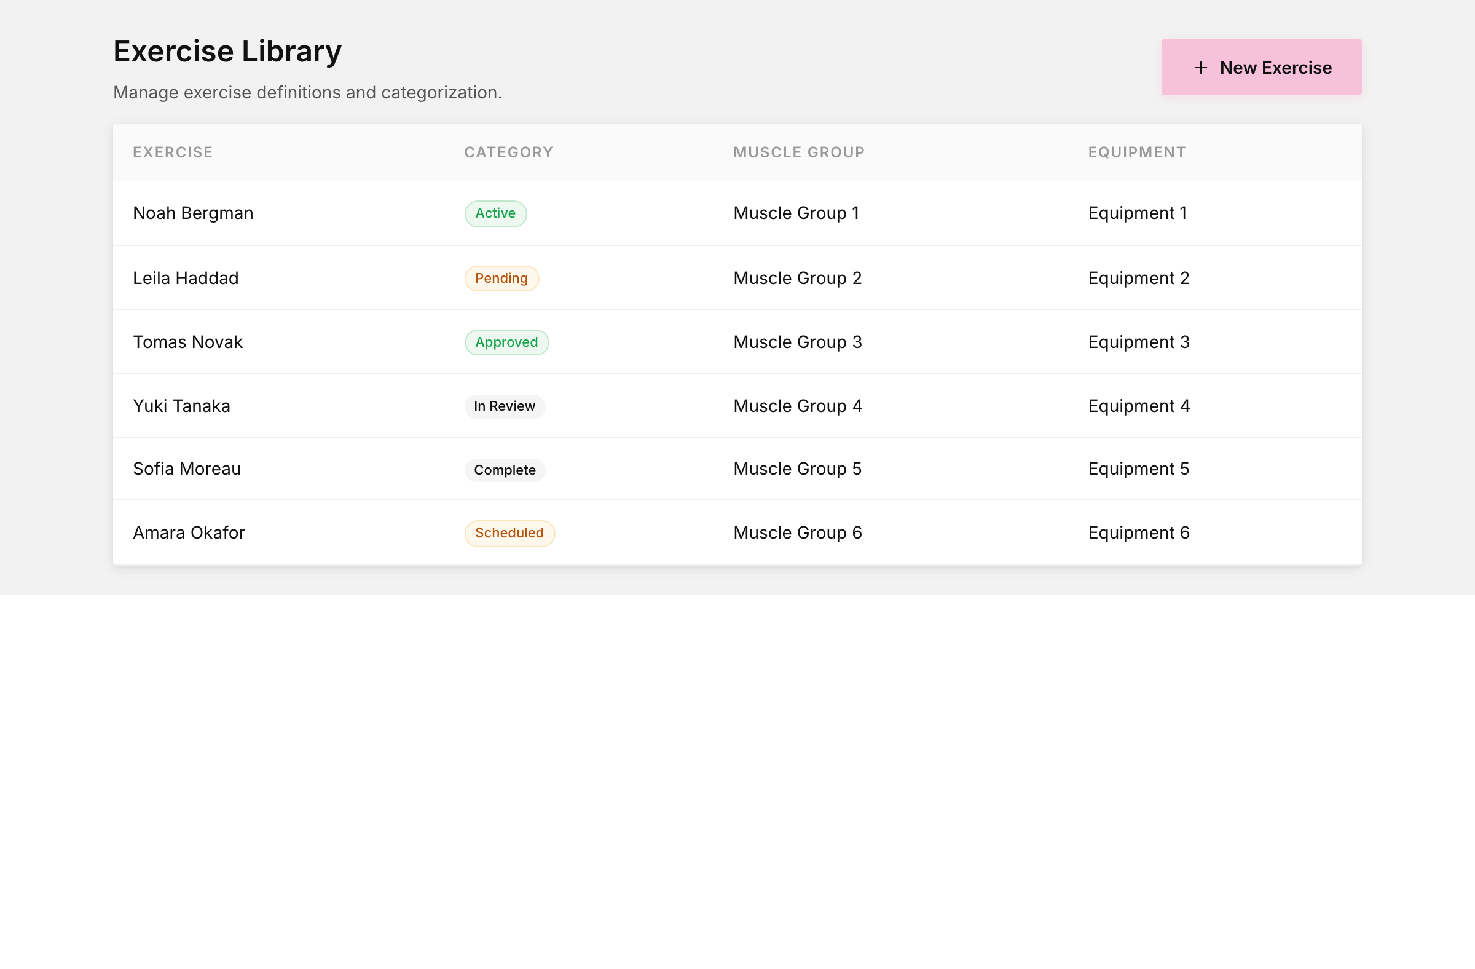Open the Tomas Novak row
The image size is (1475, 969).
pos(737,342)
